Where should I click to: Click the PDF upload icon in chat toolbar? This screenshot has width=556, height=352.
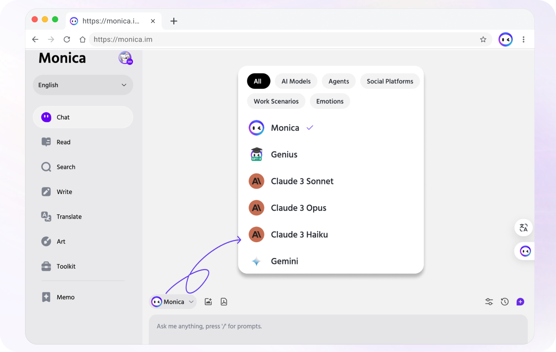[x=224, y=302]
